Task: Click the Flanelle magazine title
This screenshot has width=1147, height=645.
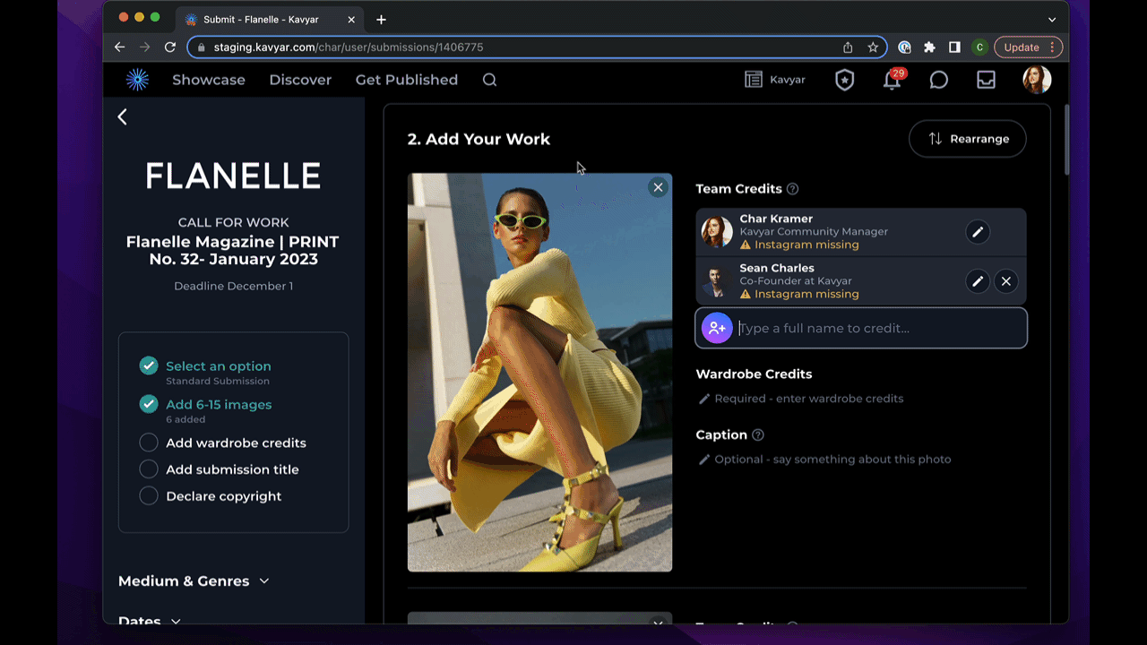Action: (233, 176)
